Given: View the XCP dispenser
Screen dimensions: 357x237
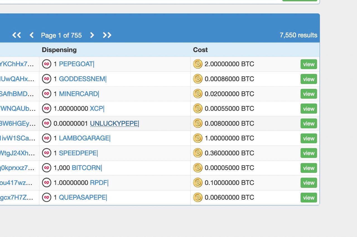Looking at the screenshot, I should pyautogui.click(x=309, y=108).
